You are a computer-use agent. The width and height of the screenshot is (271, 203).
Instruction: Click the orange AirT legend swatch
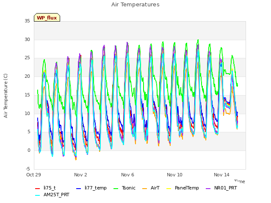[x=145, y=189]
